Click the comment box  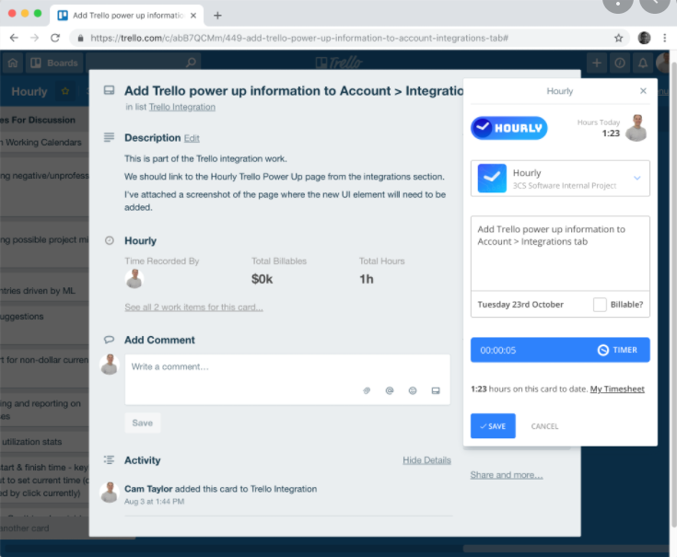[287, 379]
